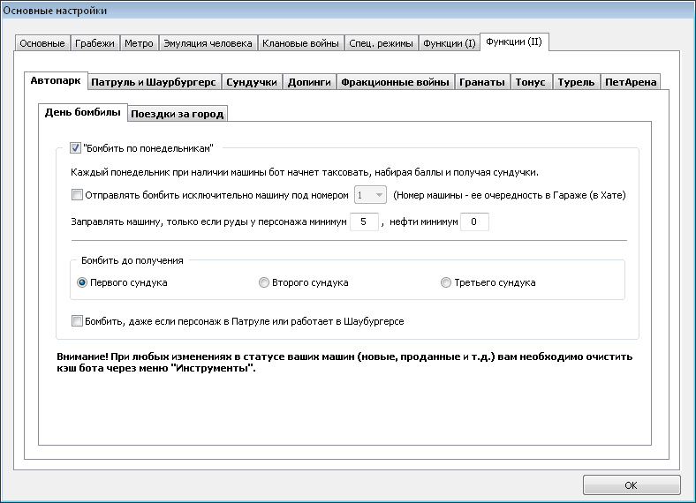Click the warning text starting with "Внимание!"
The image size is (696, 503).
344,363
